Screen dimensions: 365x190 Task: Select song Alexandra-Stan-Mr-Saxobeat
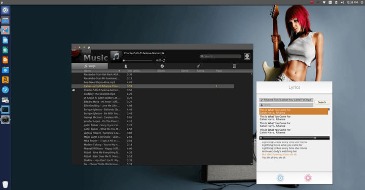pyautogui.click(x=153, y=79)
